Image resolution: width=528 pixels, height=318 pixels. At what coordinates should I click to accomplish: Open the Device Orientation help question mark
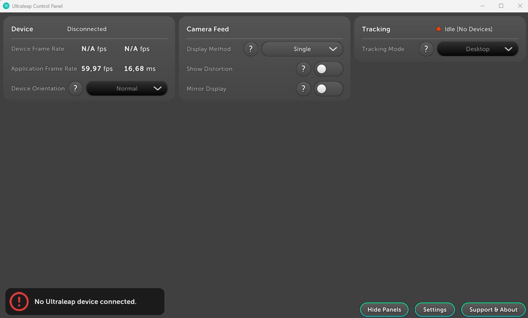[x=75, y=88]
